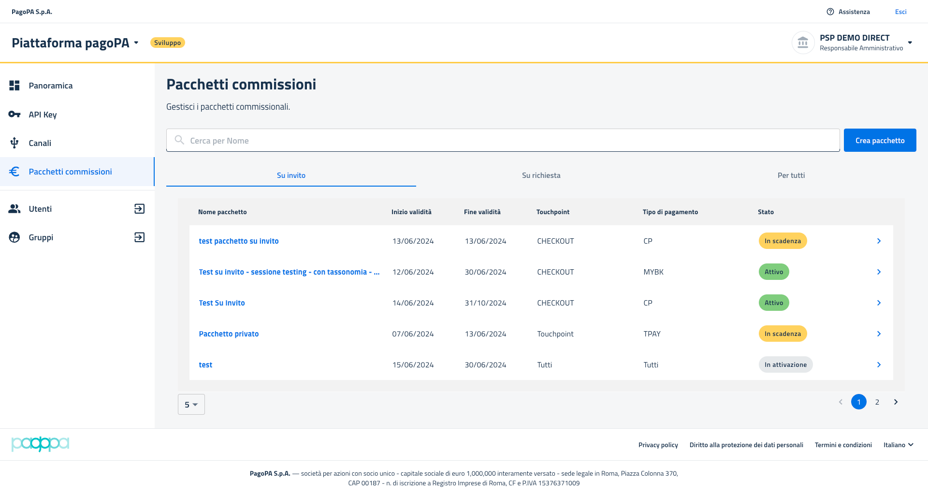Click the API Key key icon
Screen dimensions: 928x495
tap(14, 115)
